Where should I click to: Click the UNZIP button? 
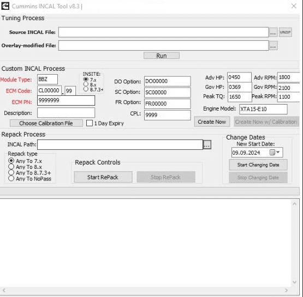[285, 32]
